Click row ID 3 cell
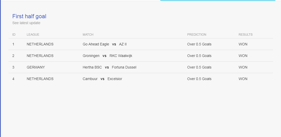281x137 pixels. coord(13,67)
